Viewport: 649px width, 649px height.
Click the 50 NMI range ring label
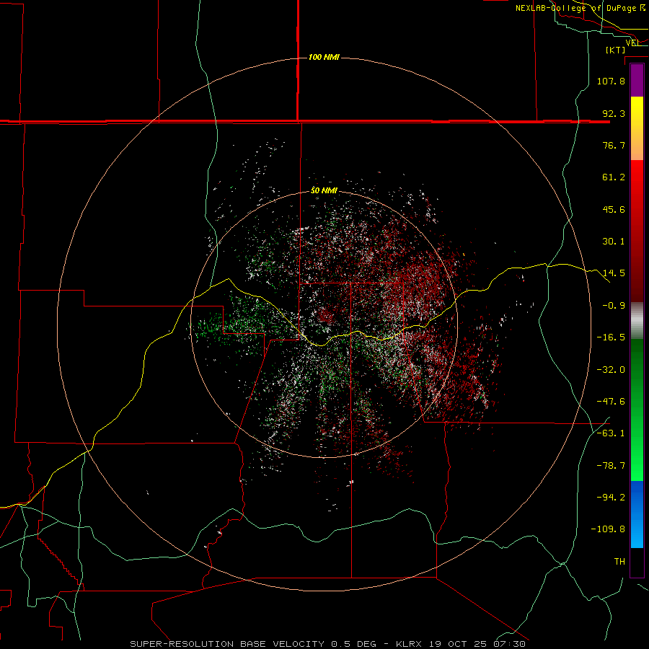[x=324, y=190]
